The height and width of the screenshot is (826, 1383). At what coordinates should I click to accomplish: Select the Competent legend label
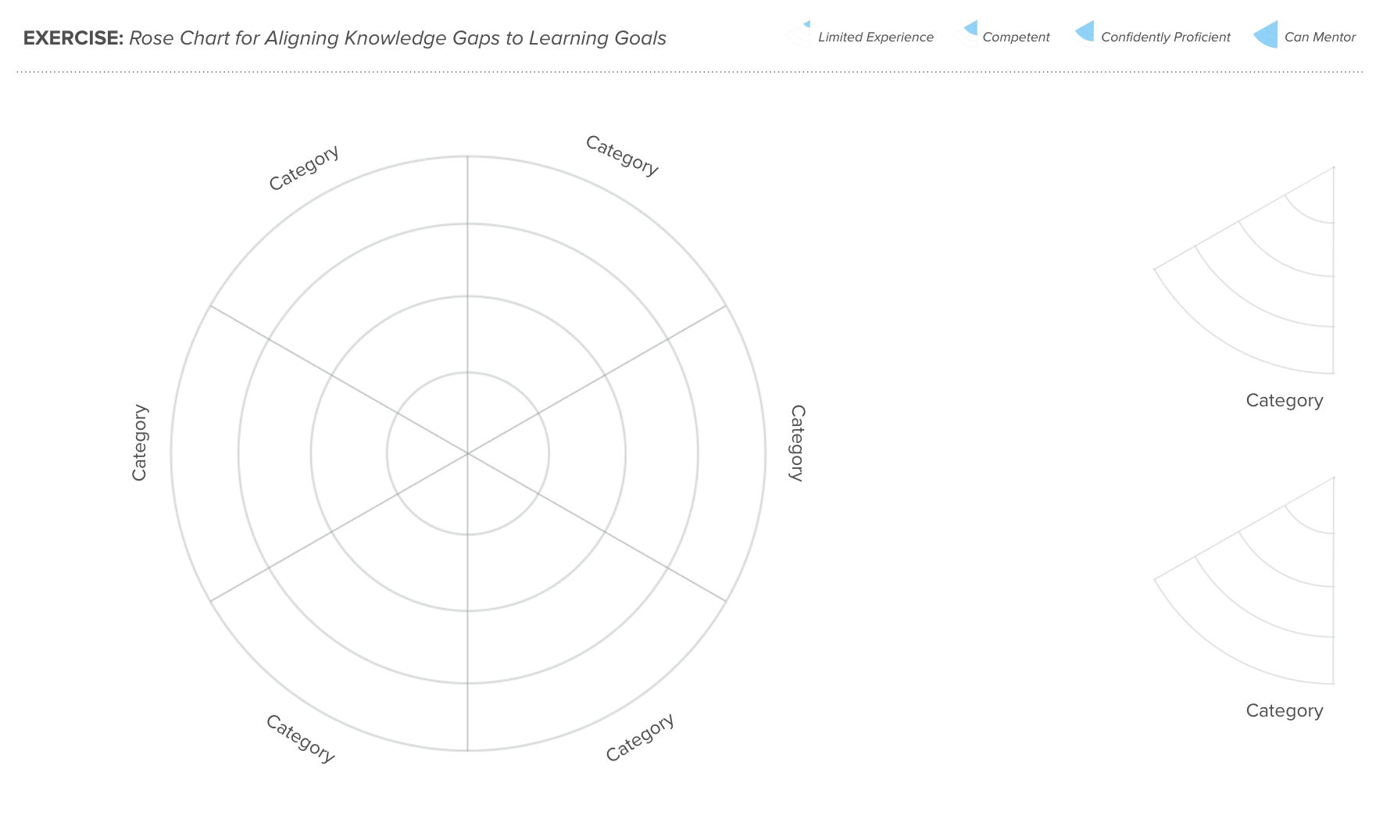click(1016, 37)
